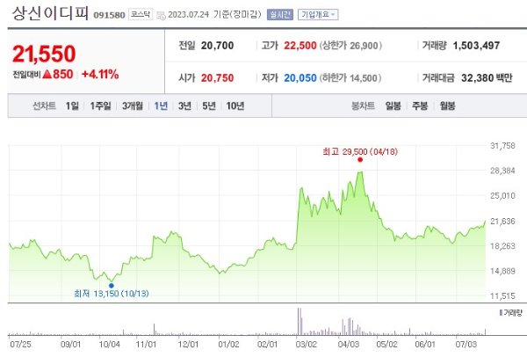Click the red up-triangle change icon
Image resolution: width=527 pixels, height=357 pixels.
[x=47, y=74]
